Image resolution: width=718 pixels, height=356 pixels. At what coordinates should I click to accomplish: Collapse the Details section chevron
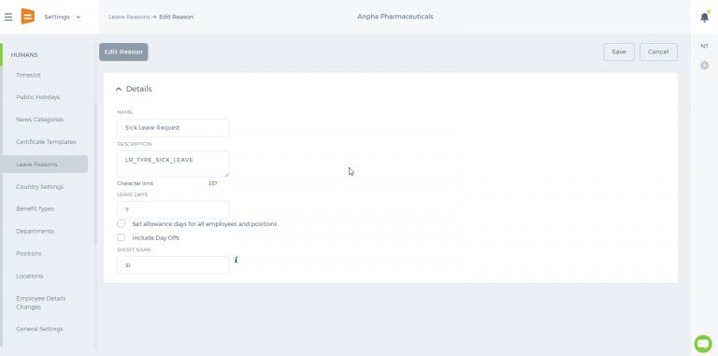[119, 89]
